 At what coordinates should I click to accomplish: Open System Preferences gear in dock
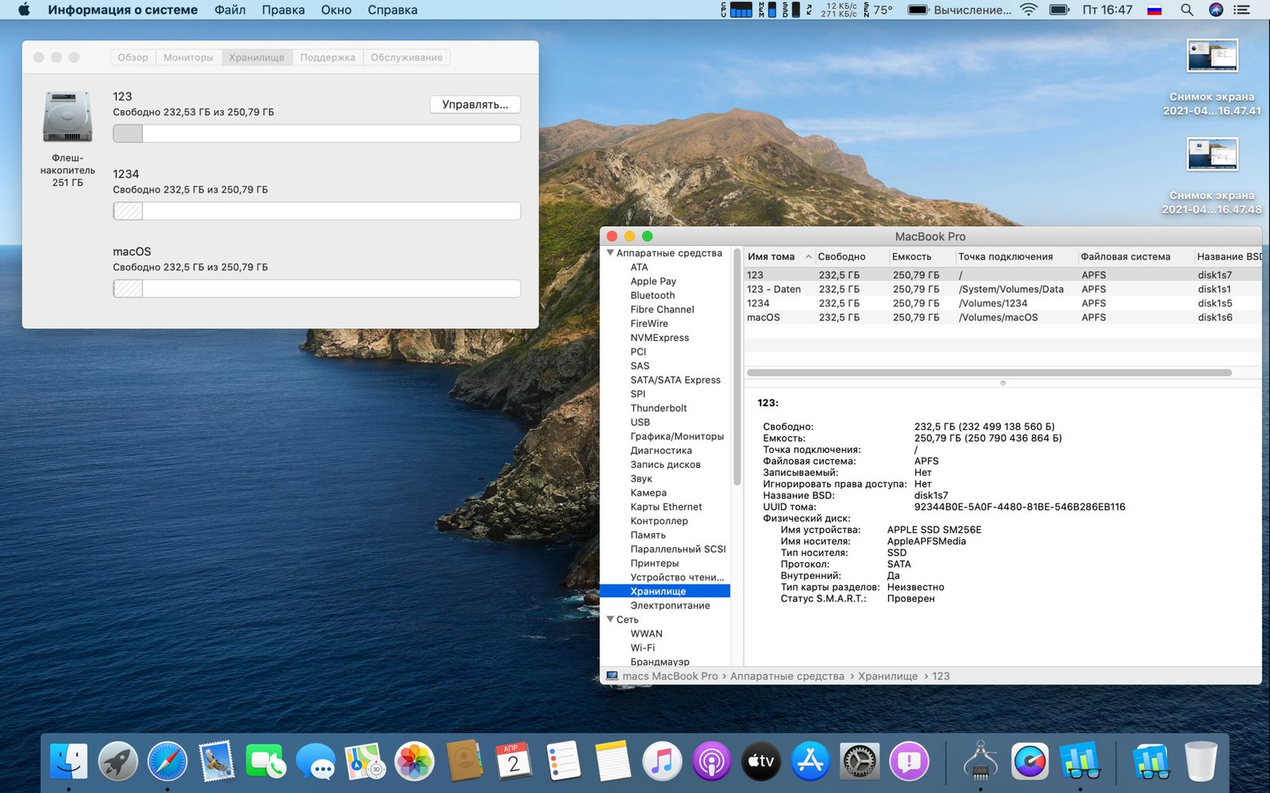click(x=860, y=762)
